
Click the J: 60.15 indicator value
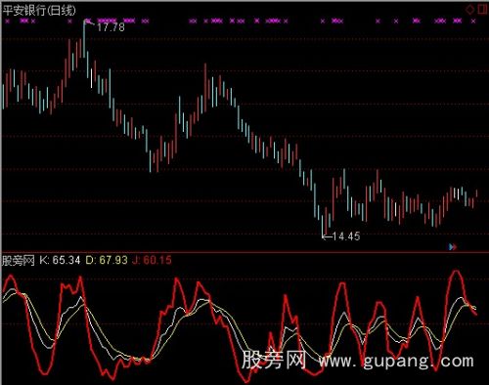(152, 260)
